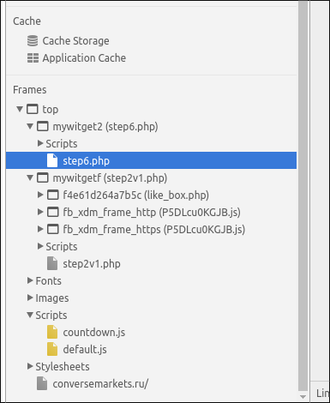Select the Stylesheets label

(63, 367)
